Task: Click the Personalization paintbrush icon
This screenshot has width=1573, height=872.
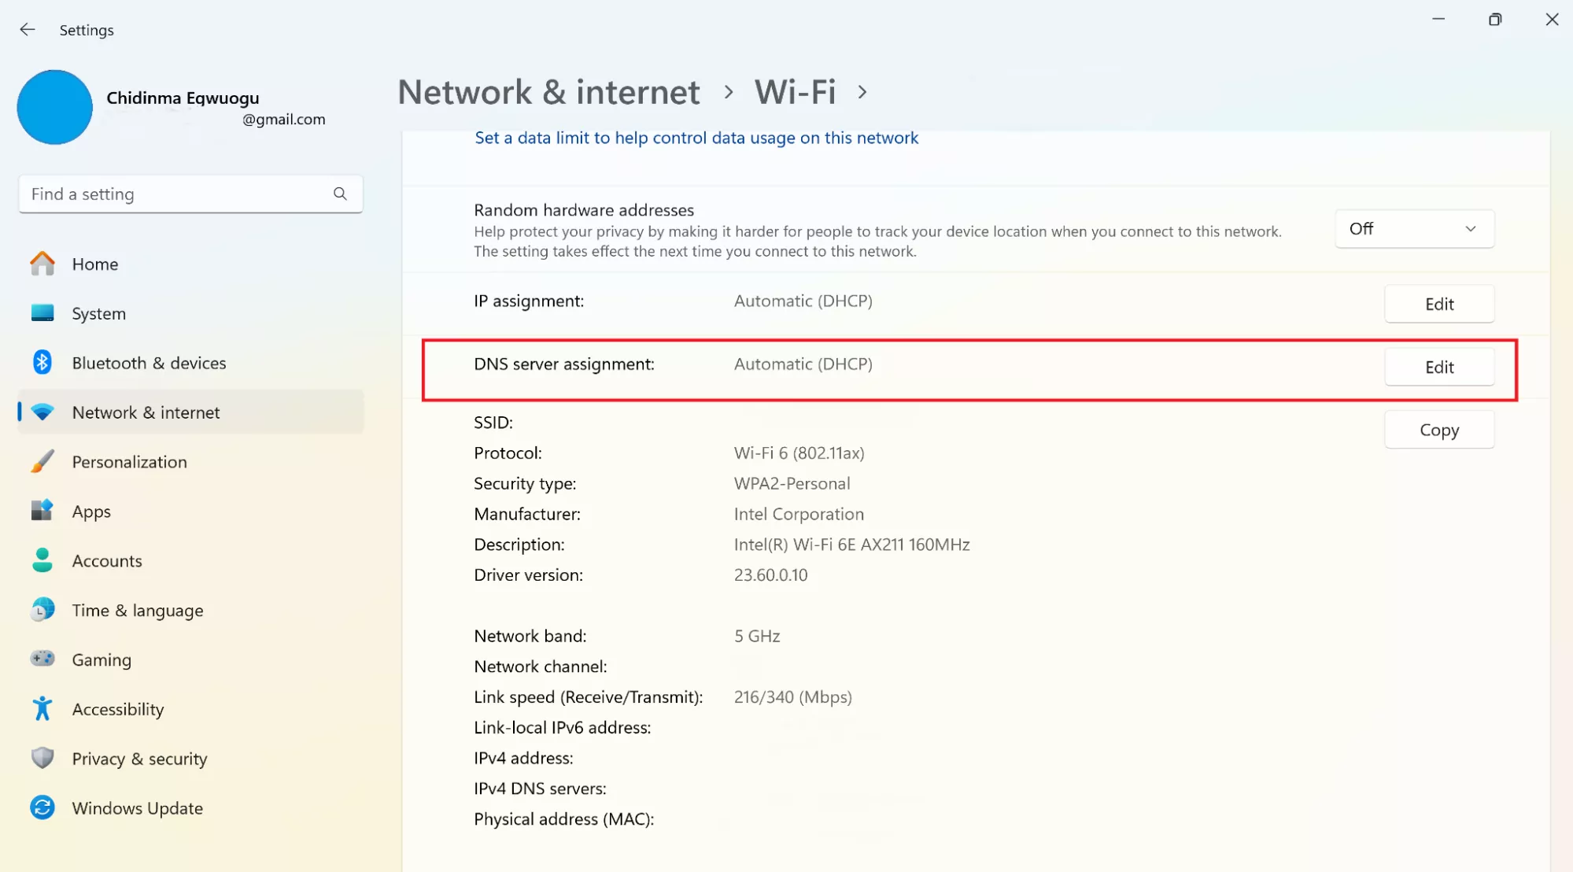Action: pos(42,462)
